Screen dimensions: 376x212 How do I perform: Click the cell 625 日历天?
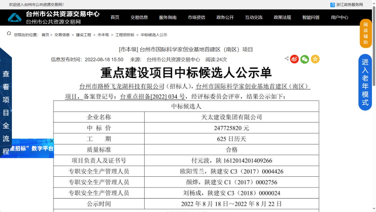pos(232,139)
